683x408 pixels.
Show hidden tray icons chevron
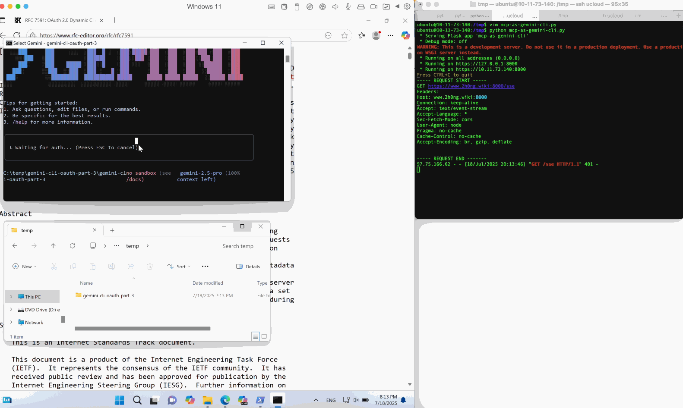(x=316, y=400)
